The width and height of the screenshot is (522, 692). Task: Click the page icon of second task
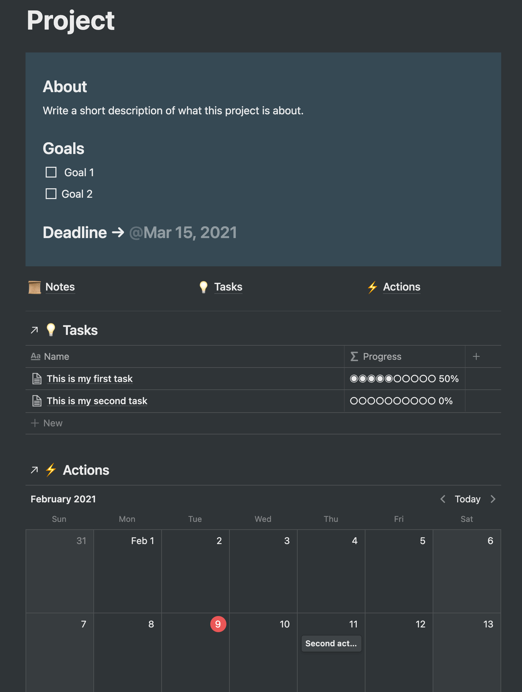[37, 401]
